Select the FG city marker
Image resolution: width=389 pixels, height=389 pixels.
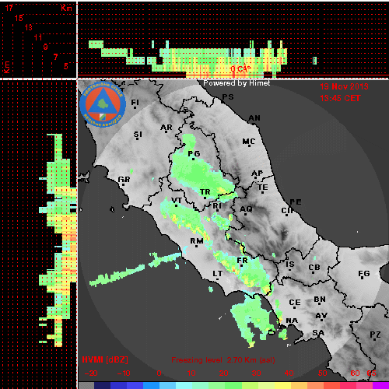363,278
